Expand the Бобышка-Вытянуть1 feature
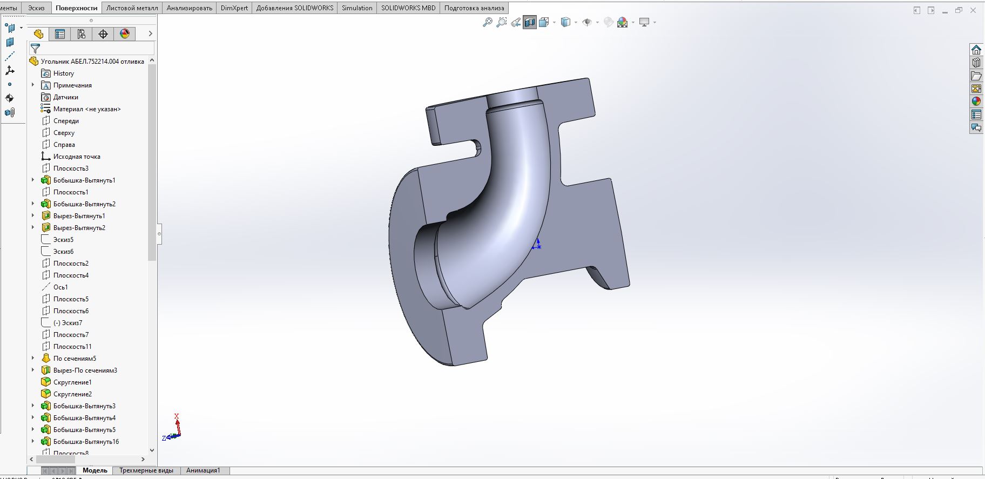The height and width of the screenshot is (479, 985). click(33, 180)
